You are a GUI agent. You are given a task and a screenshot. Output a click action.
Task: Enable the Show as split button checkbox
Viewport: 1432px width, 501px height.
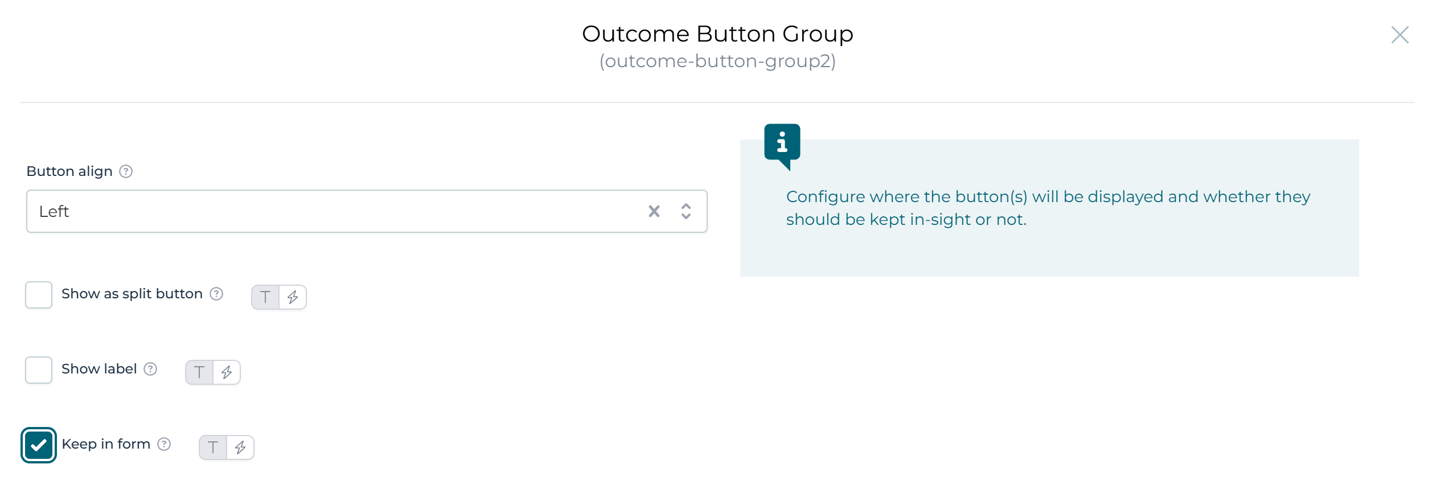[x=38, y=294]
